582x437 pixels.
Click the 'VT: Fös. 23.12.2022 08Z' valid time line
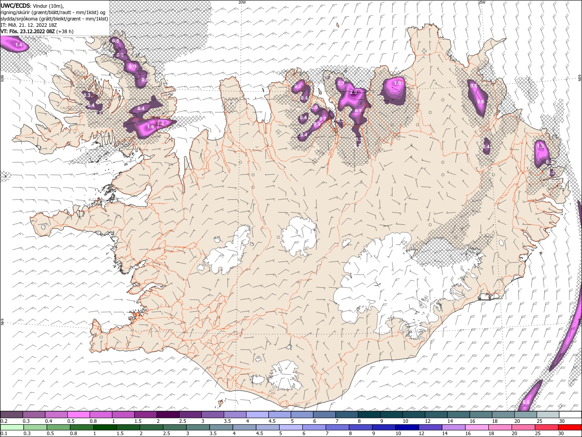pos(37,31)
